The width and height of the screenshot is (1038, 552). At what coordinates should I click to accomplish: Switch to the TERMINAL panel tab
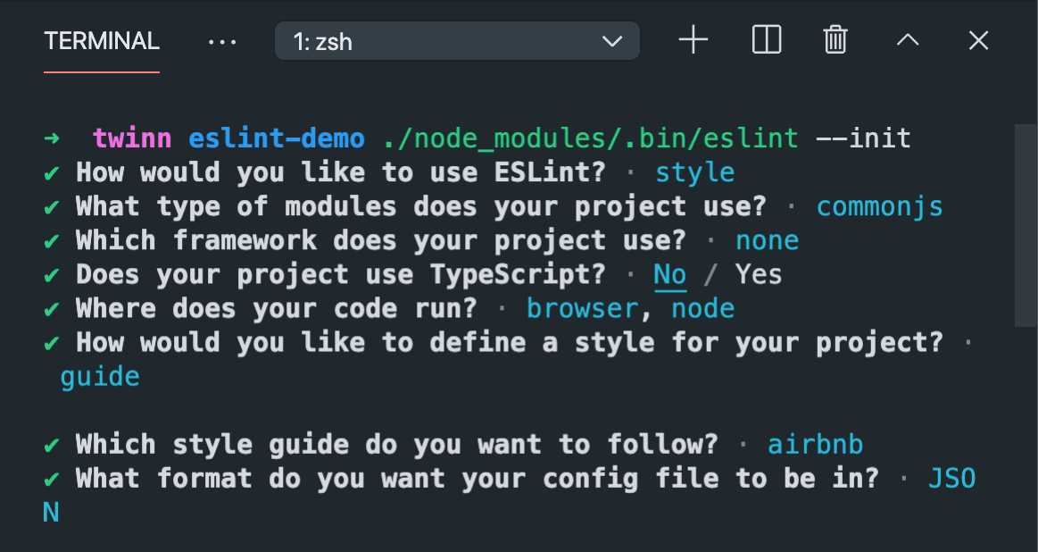click(101, 41)
